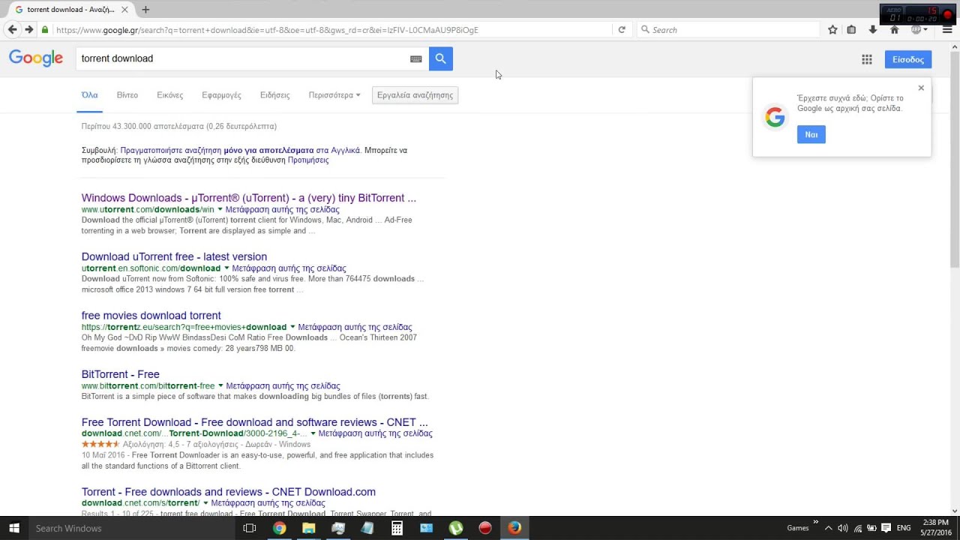Click the Search Windows taskbar box
Viewport: 960px width, 540px height.
pyautogui.click(x=131, y=528)
